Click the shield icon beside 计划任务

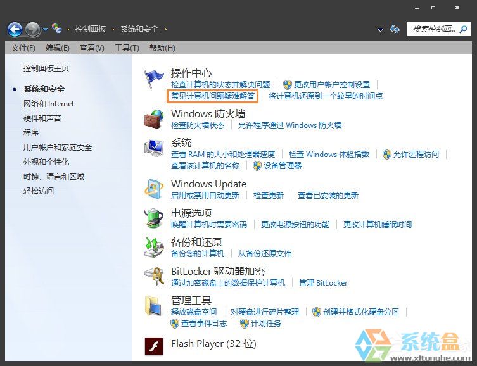click(245, 324)
